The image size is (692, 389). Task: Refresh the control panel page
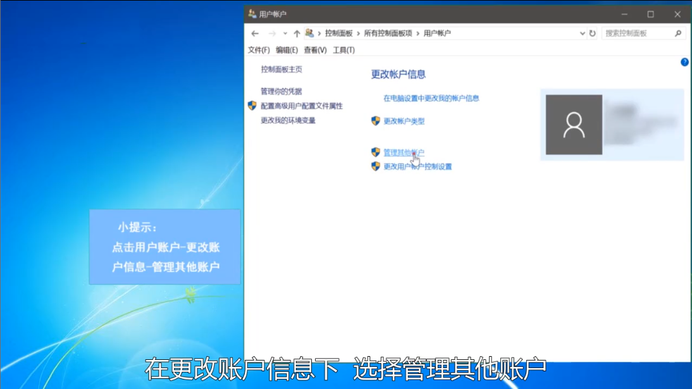[592, 33]
